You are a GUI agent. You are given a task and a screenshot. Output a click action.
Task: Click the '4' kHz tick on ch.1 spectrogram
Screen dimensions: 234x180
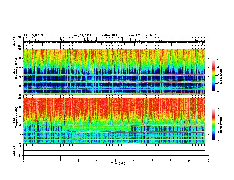[21, 77]
